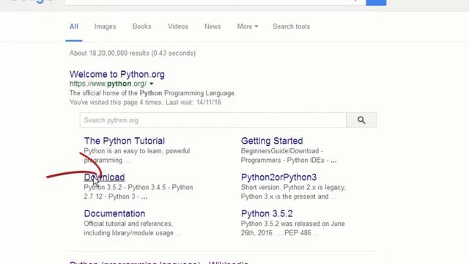This screenshot has height=264, width=469.
Task: Open the Documentation sitelink
Action: (x=114, y=213)
